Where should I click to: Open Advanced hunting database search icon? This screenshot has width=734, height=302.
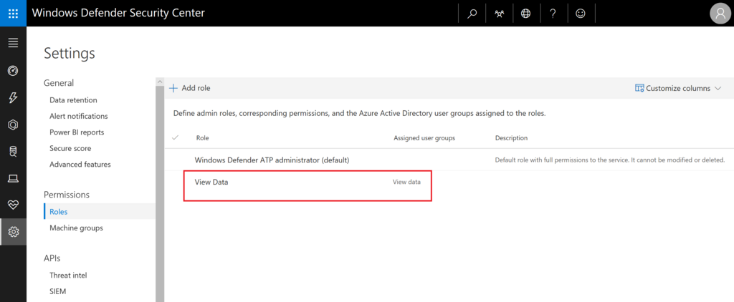click(13, 152)
